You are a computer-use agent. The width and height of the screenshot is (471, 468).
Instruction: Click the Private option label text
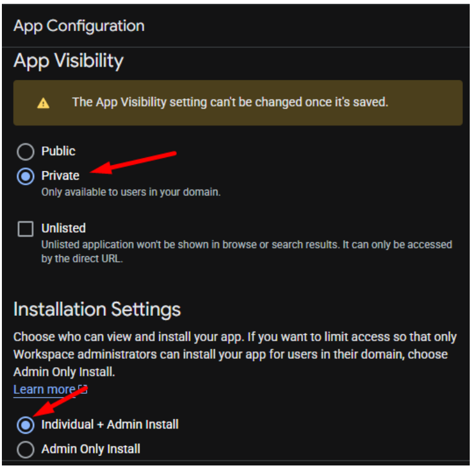coord(60,176)
